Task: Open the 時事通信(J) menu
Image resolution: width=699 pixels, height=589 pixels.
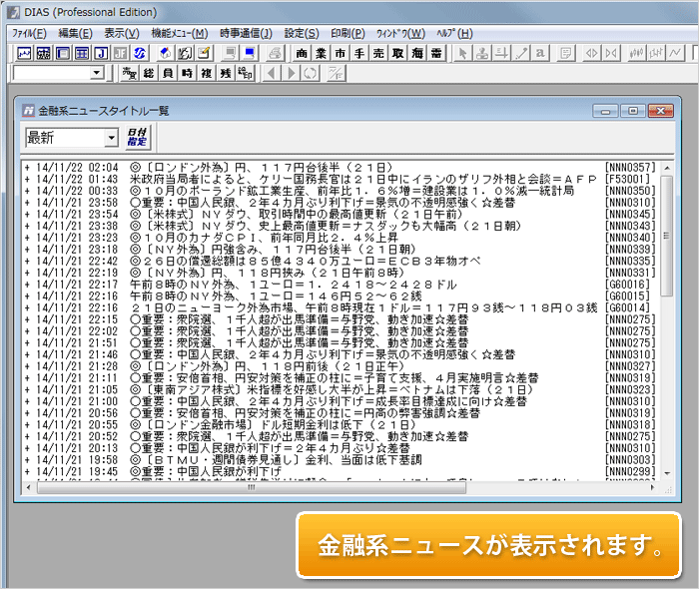Action: (246, 33)
